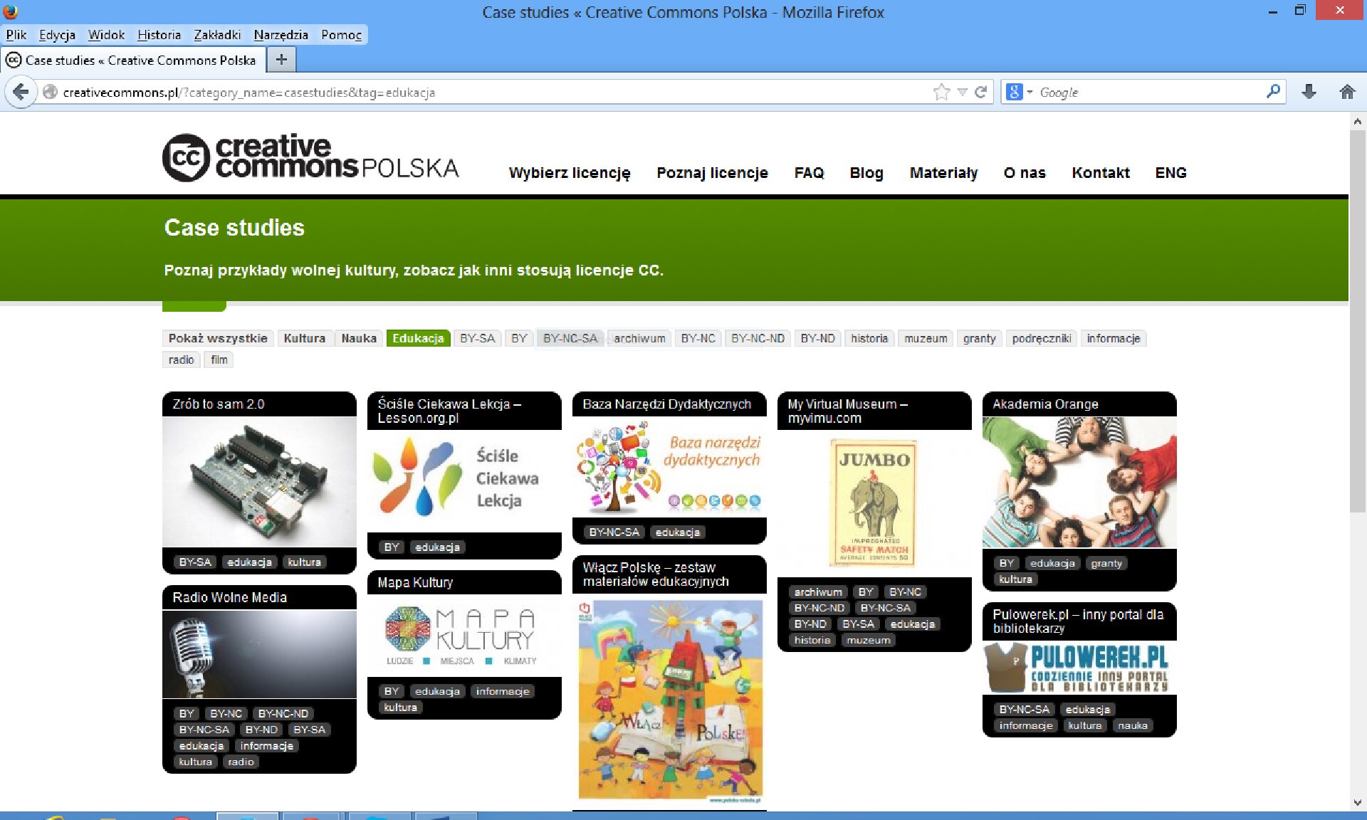Select the Case studies browser tab
Screen dimensions: 1367x820
coord(134,61)
